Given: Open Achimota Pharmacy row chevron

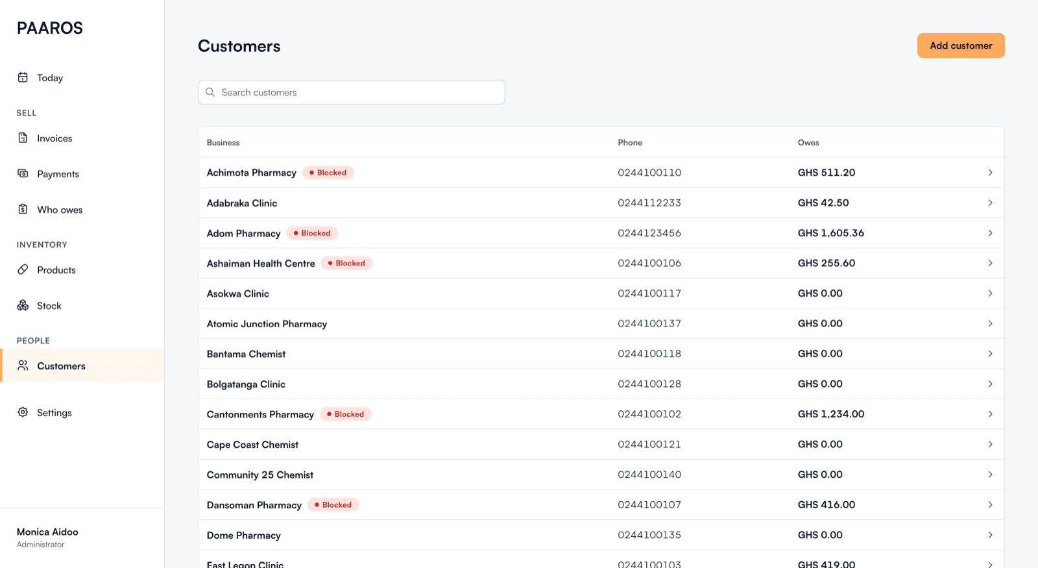Looking at the screenshot, I should [x=990, y=173].
